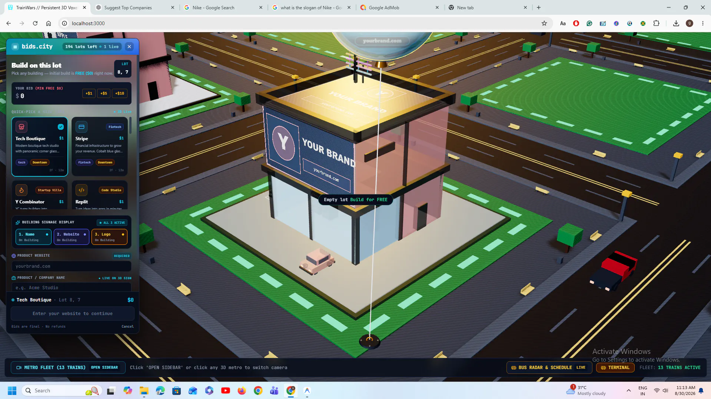711x399 pixels.
Task: Select the Tech Boutique storefront icon
Action: point(21,127)
